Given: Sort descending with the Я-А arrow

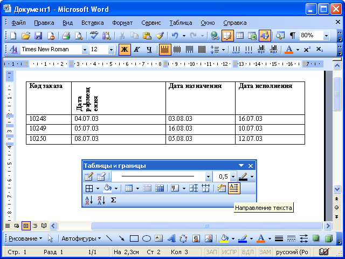Looking at the screenshot, I should pos(101,200).
